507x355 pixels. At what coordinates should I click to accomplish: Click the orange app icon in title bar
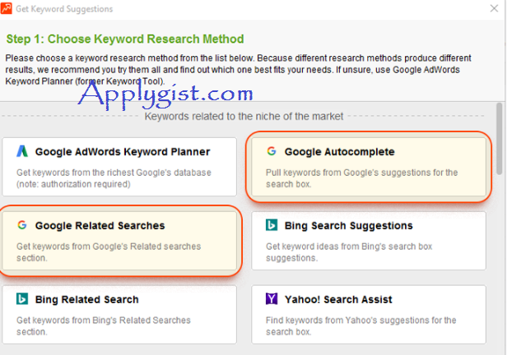[6, 8]
